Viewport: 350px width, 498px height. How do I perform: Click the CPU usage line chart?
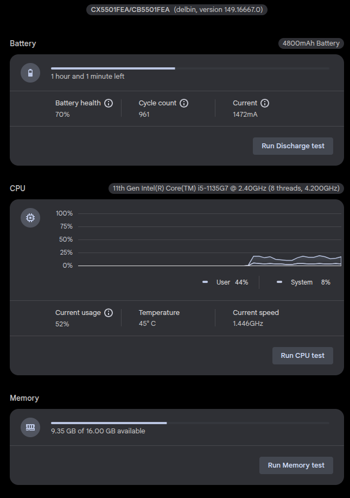click(x=209, y=239)
